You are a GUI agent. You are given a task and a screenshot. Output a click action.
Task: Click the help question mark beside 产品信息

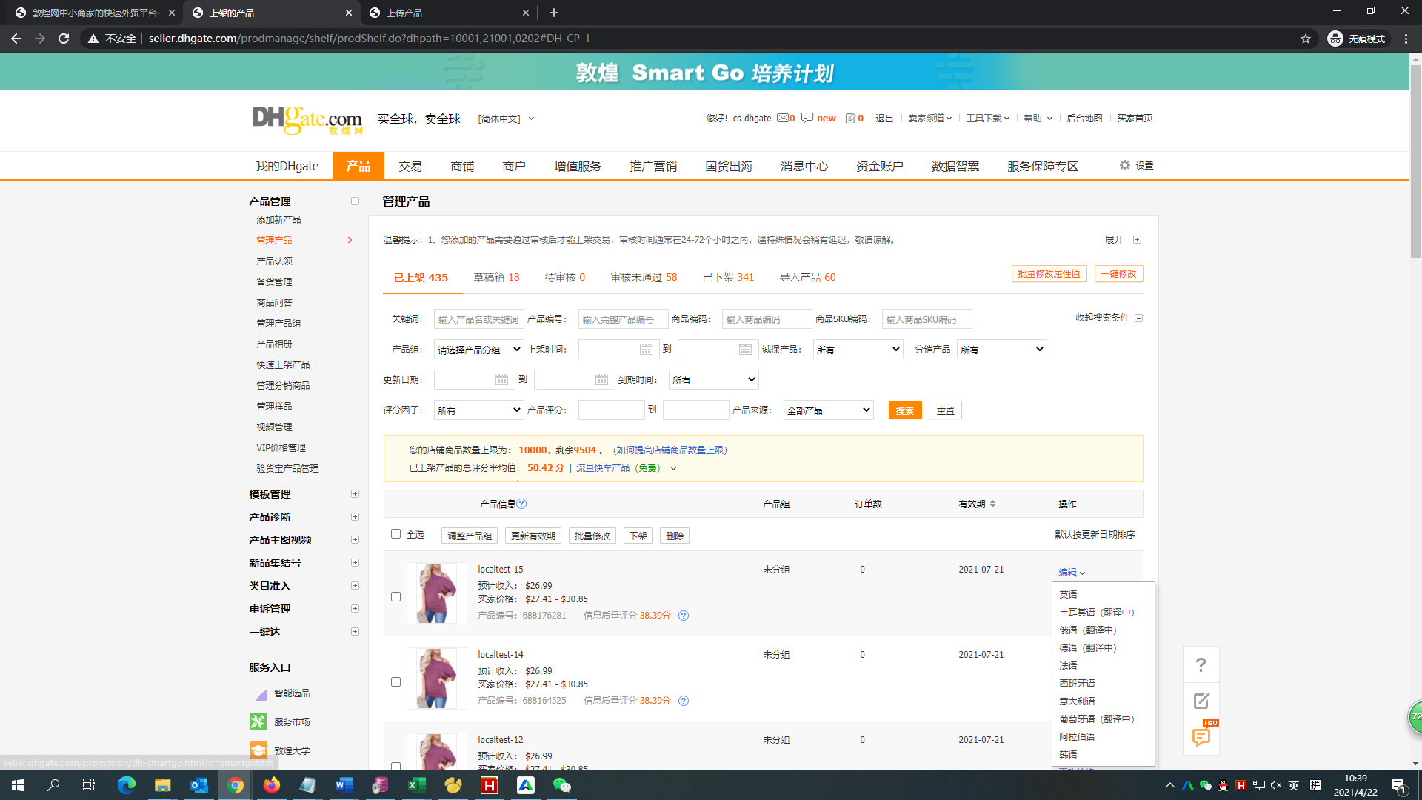tap(521, 504)
